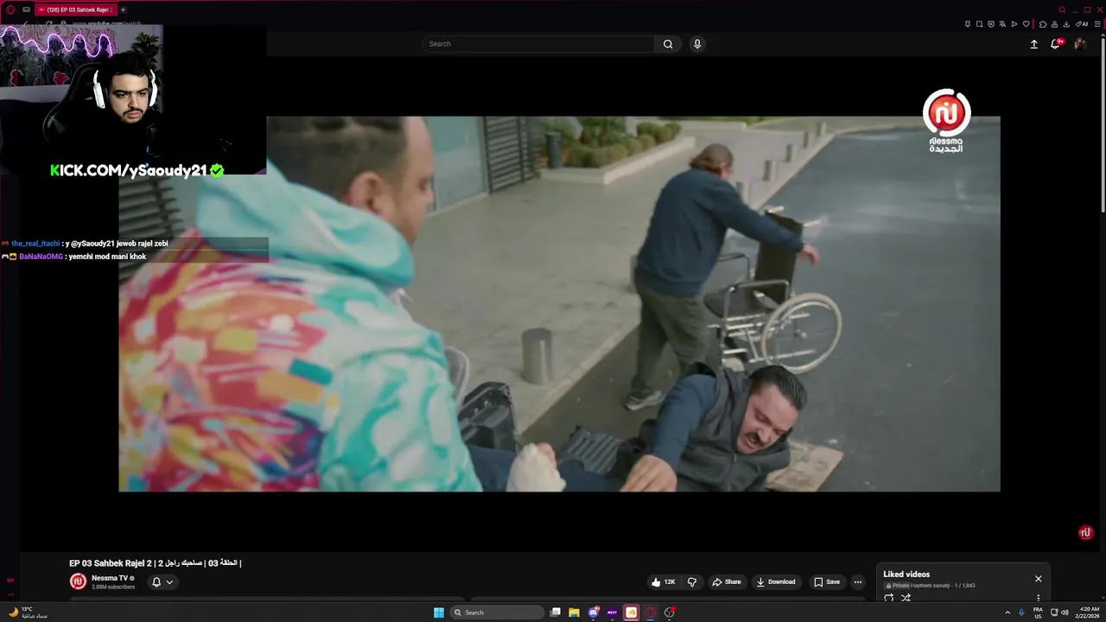The image size is (1106, 622).
Task: Open the Windows Start menu
Action: point(439,612)
